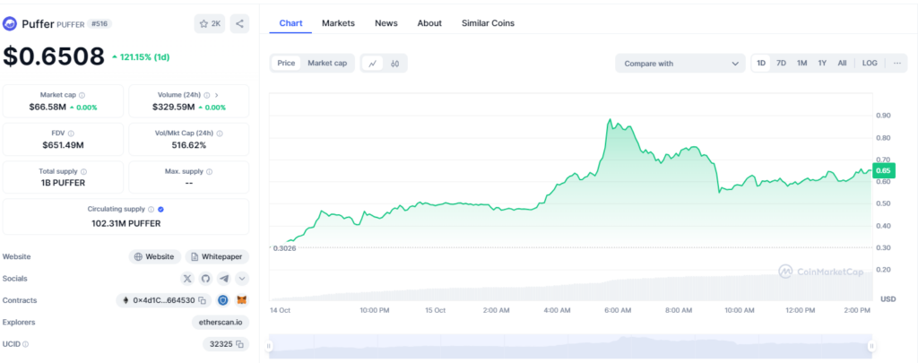Click the $651.49M FDV value
This screenshot has height=363, width=918.
point(63,145)
